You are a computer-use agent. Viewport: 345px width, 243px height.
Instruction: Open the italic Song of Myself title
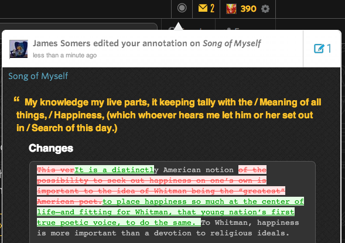[232, 43]
